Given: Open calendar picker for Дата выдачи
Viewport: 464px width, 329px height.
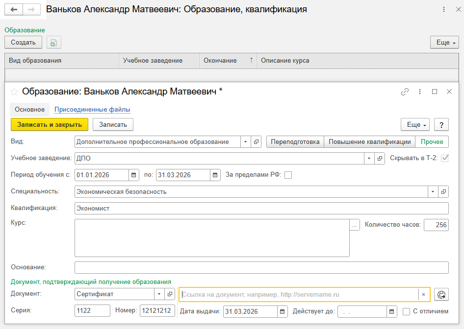Looking at the screenshot, I should pyautogui.click(x=282, y=311).
